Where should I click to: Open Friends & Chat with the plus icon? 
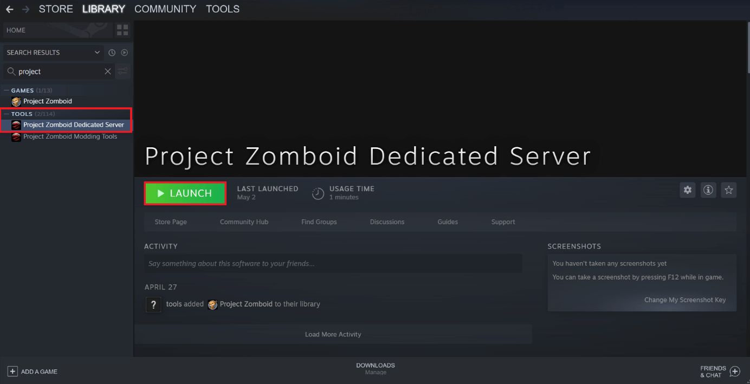[735, 371]
